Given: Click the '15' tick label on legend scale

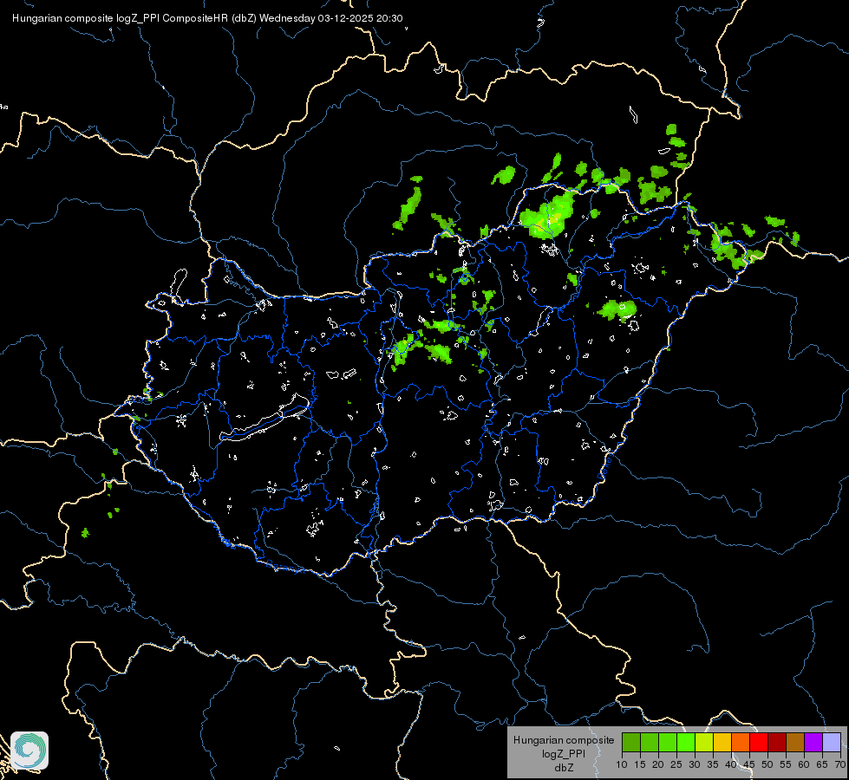Looking at the screenshot, I should coord(640,765).
